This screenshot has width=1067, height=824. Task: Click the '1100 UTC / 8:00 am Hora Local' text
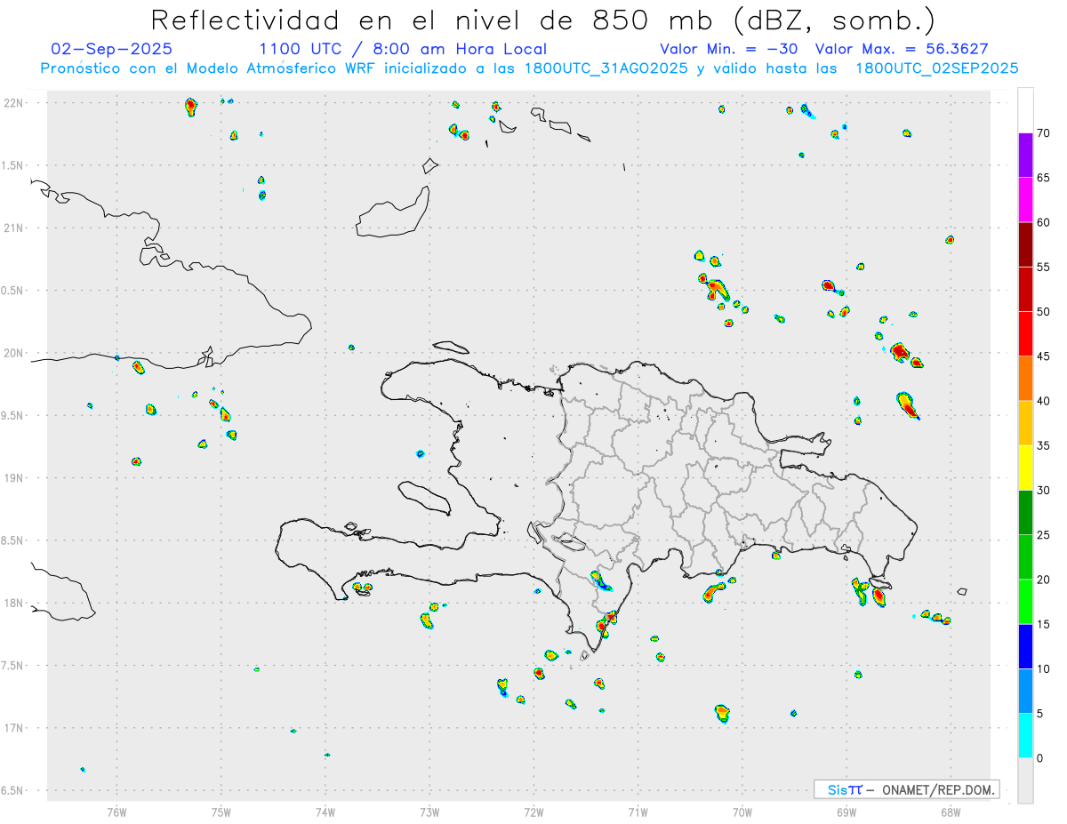click(403, 49)
